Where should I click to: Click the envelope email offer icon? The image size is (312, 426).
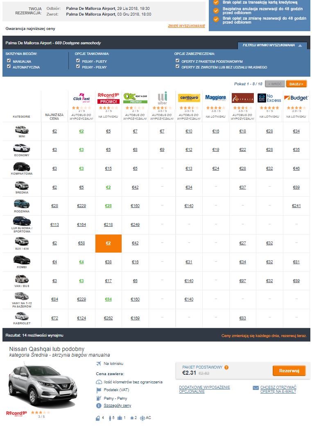255,388
